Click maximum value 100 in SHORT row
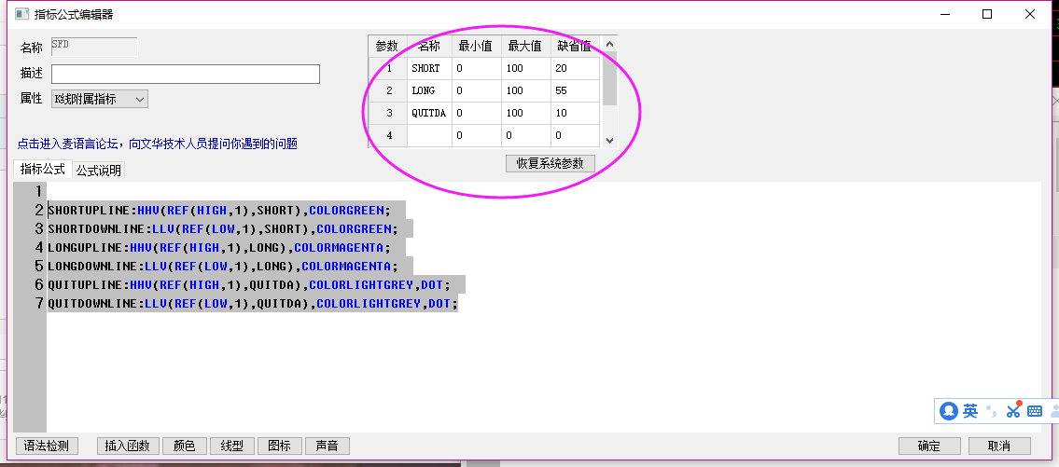The height and width of the screenshot is (467, 1059). click(526, 68)
